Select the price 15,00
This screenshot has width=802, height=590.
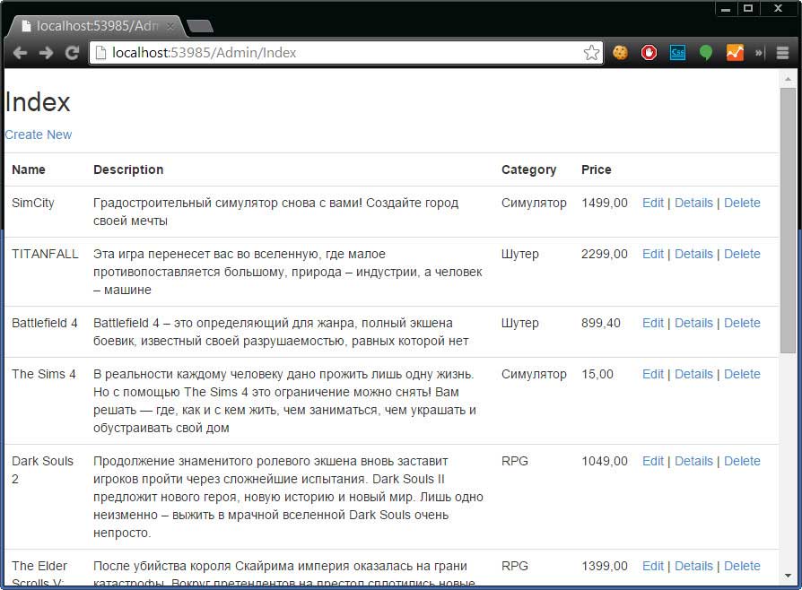597,374
